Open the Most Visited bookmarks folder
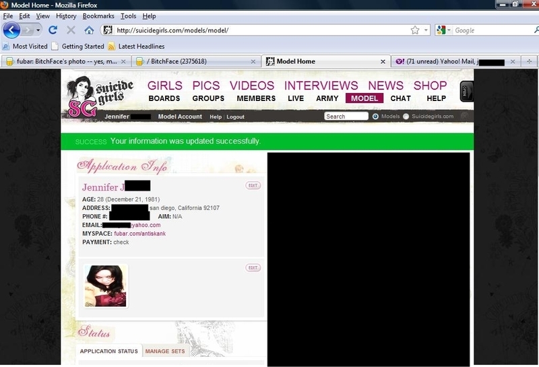 (x=25, y=46)
